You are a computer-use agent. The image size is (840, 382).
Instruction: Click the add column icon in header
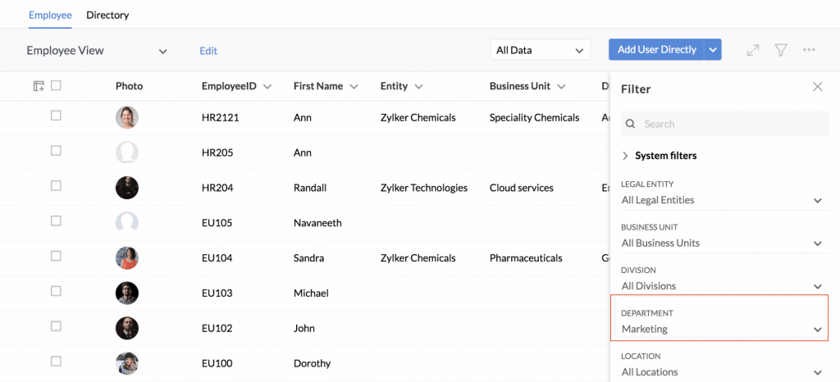(x=39, y=85)
